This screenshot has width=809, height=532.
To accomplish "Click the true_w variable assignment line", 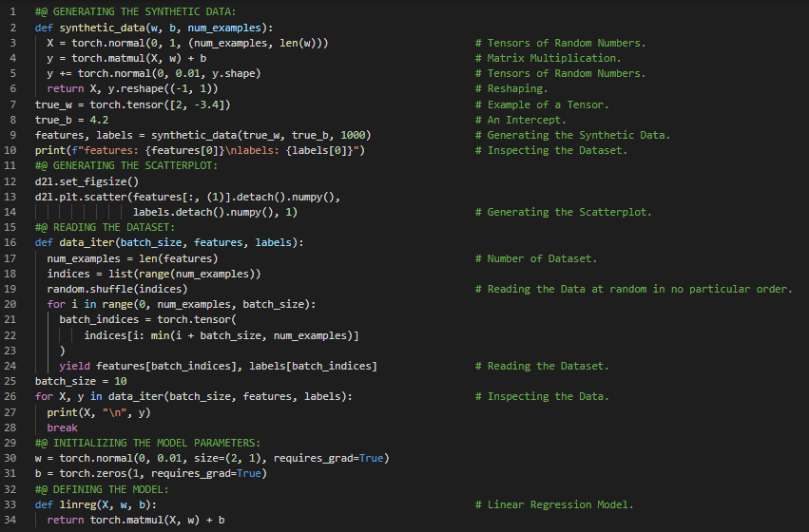I will tap(132, 104).
